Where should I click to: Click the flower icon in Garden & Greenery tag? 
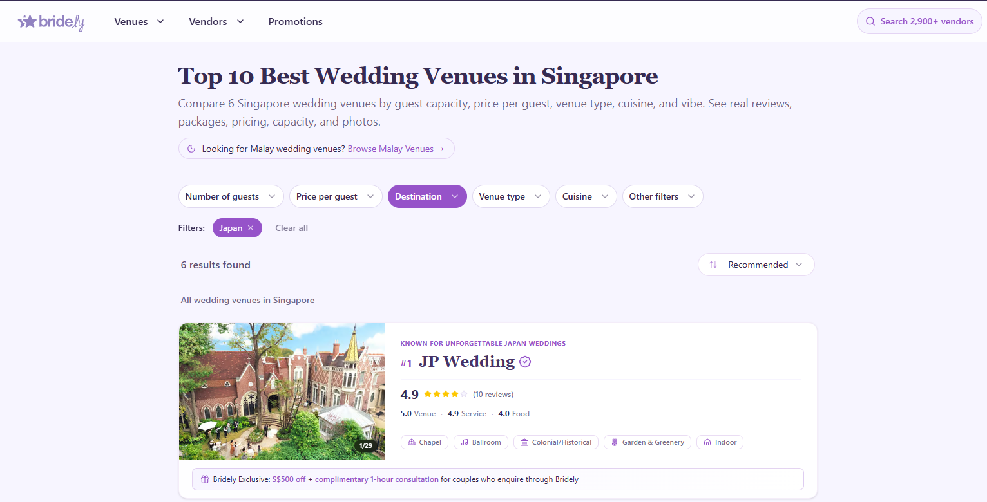point(615,442)
